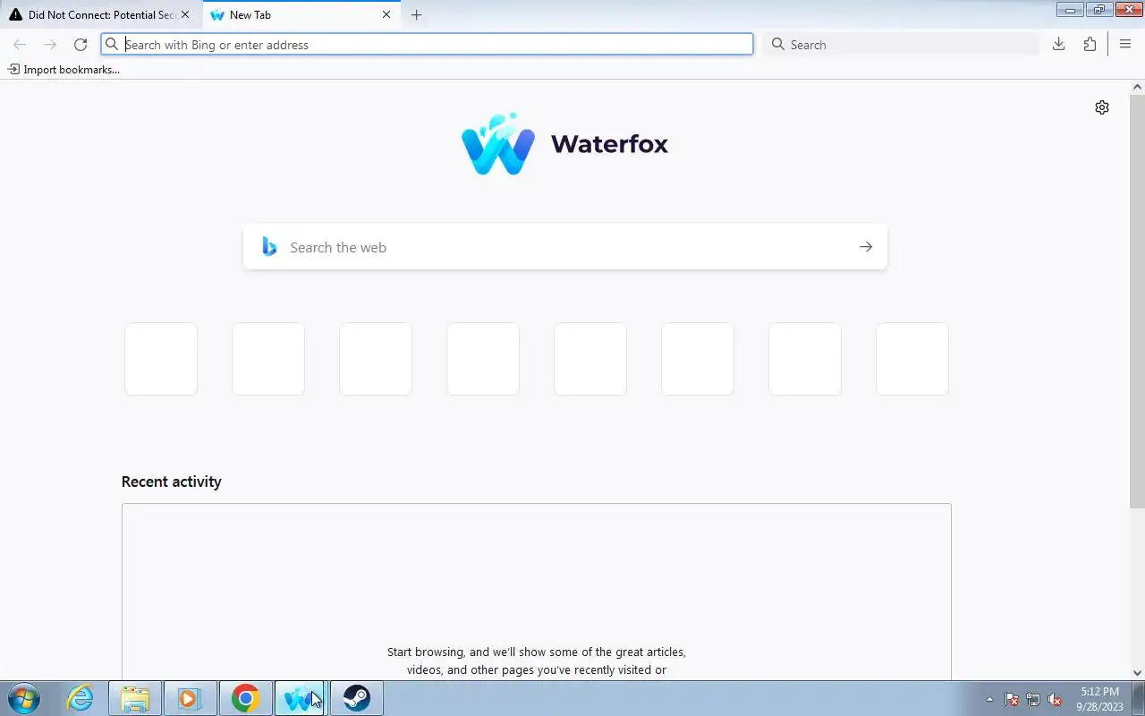Reload the current page
Screen dimensions: 1145x716
tap(81, 45)
